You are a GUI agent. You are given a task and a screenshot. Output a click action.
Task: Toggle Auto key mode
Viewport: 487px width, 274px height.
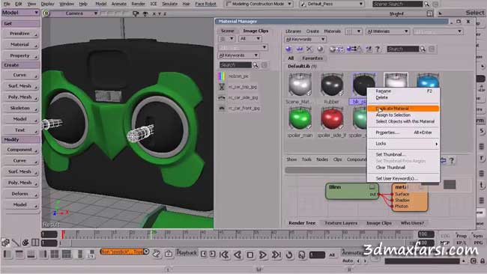tap(348, 261)
